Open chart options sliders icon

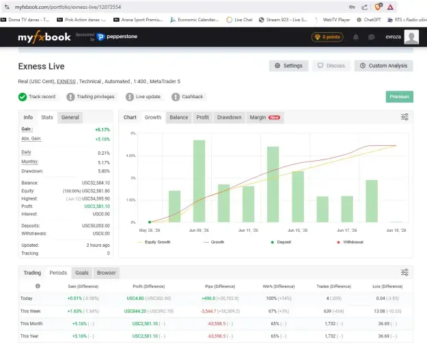404,117
